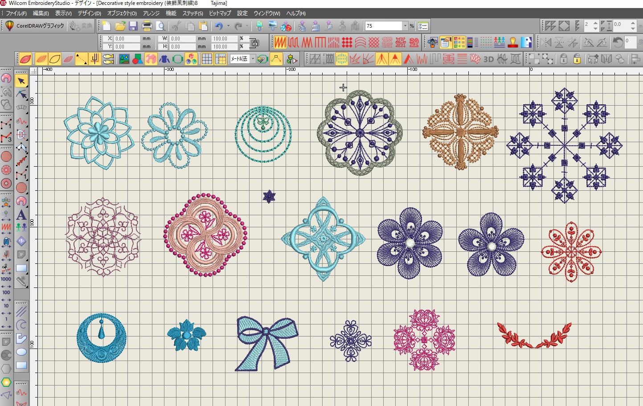Open the ビットマップ Bitmap menu

(220, 13)
